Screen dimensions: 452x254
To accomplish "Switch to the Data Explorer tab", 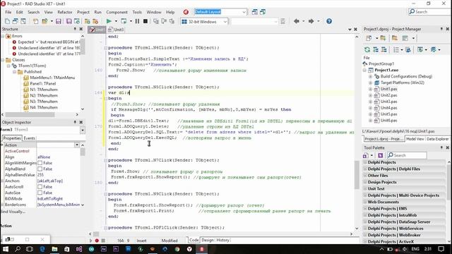I will click(437, 139).
